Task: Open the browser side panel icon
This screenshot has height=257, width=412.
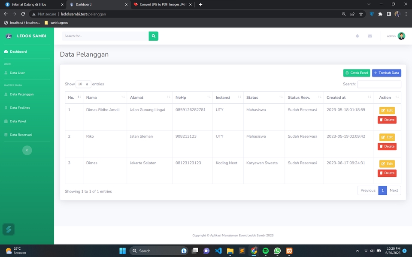Action: coord(389,14)
